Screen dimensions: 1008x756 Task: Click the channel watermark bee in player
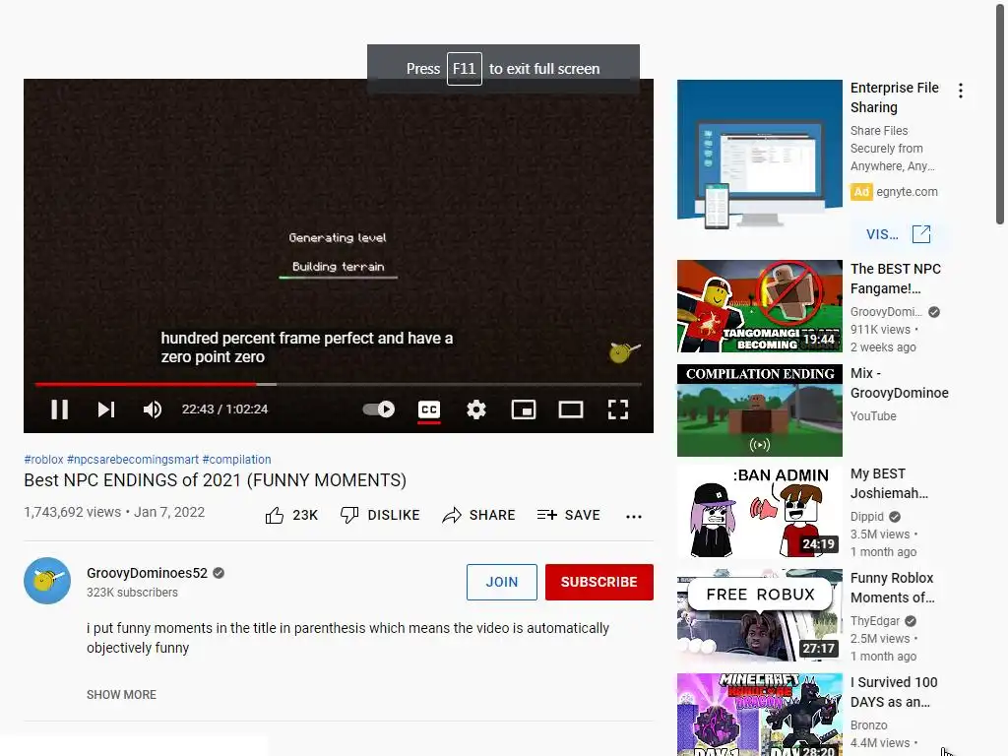point(624,351)
